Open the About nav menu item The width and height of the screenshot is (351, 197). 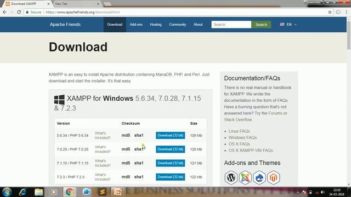[x=198, y=25]
